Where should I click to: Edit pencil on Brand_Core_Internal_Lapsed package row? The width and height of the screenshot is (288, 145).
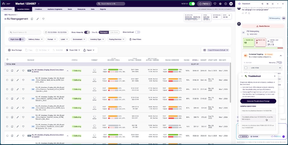(18, 136)
